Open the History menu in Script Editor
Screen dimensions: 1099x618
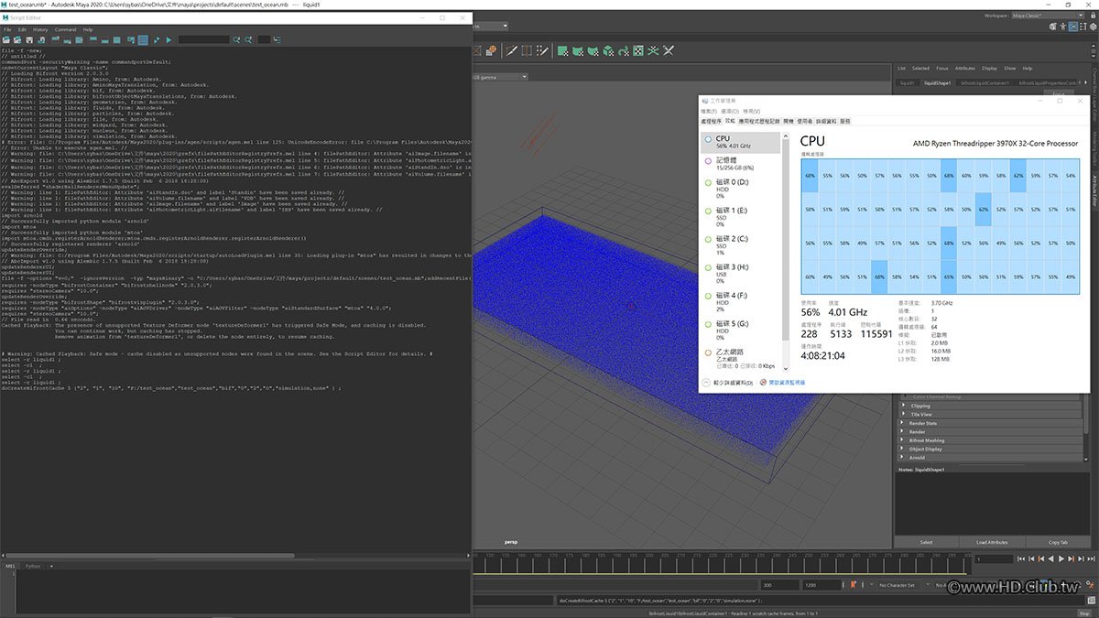[x=40, y=29]
